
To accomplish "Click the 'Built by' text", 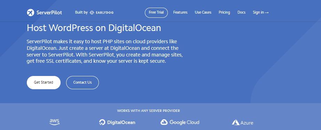I will (81, 13).
